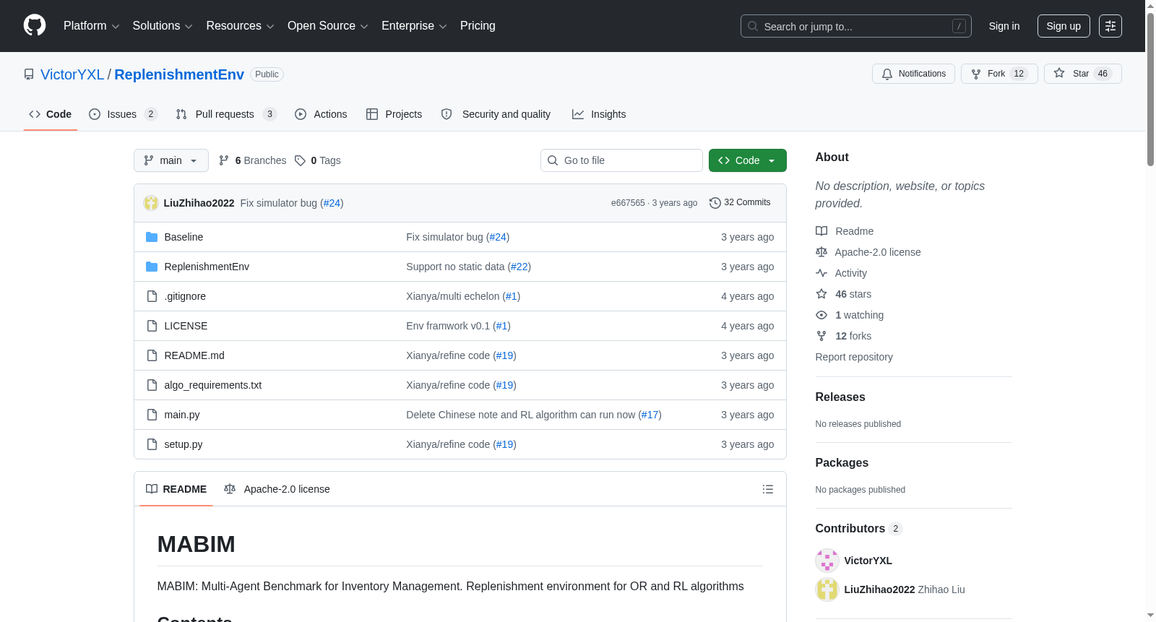
Task: Expand the Solutions menu
Action: click(x=163, y=26)
